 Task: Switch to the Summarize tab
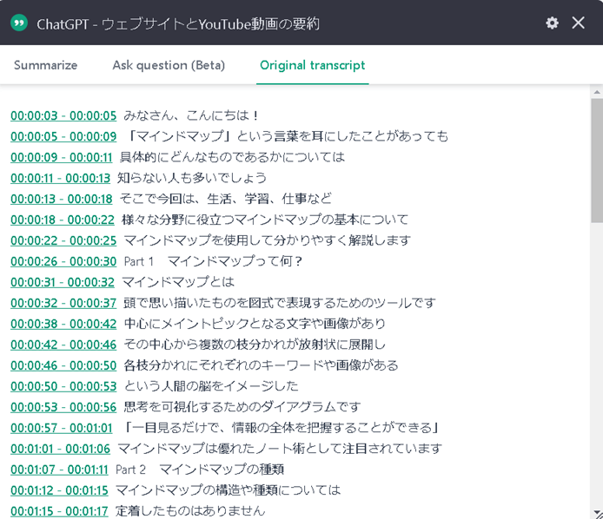tap(45, 65)
